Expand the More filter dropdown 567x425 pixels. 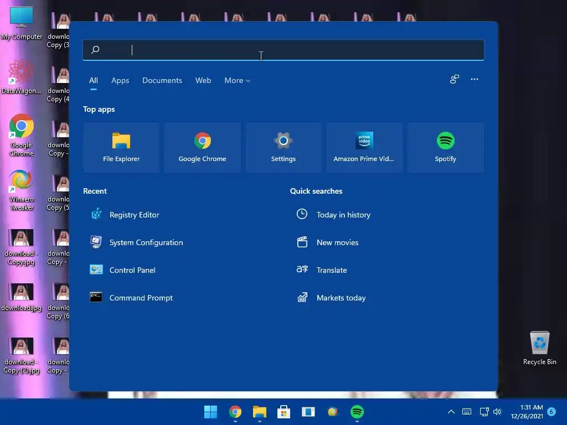pyautogui.click(x=237, y=80)
